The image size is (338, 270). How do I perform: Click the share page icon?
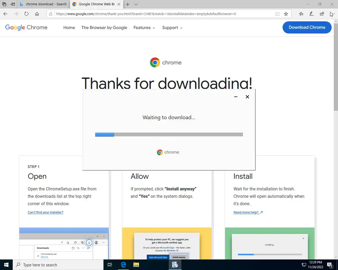pyautogui.click(x=322, y=14)
